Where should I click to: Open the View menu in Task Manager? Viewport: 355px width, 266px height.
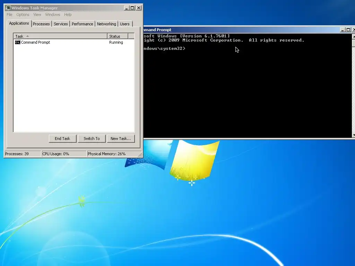[x=37, y=15]
